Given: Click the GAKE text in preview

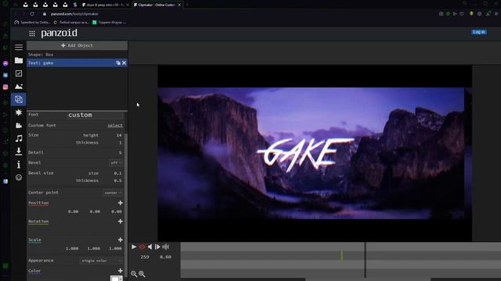Looking at the screenshot, I should pyautogui.click(x=305, y=155).
